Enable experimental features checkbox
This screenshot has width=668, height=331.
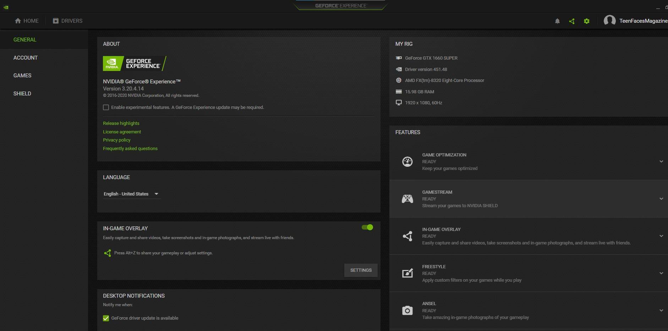click(x=106, y=107)
